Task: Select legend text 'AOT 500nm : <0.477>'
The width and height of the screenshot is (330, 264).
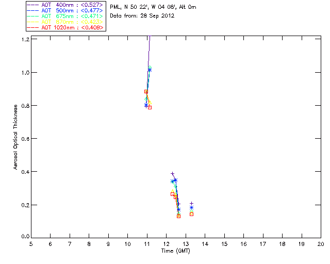Action: [72, 11]
